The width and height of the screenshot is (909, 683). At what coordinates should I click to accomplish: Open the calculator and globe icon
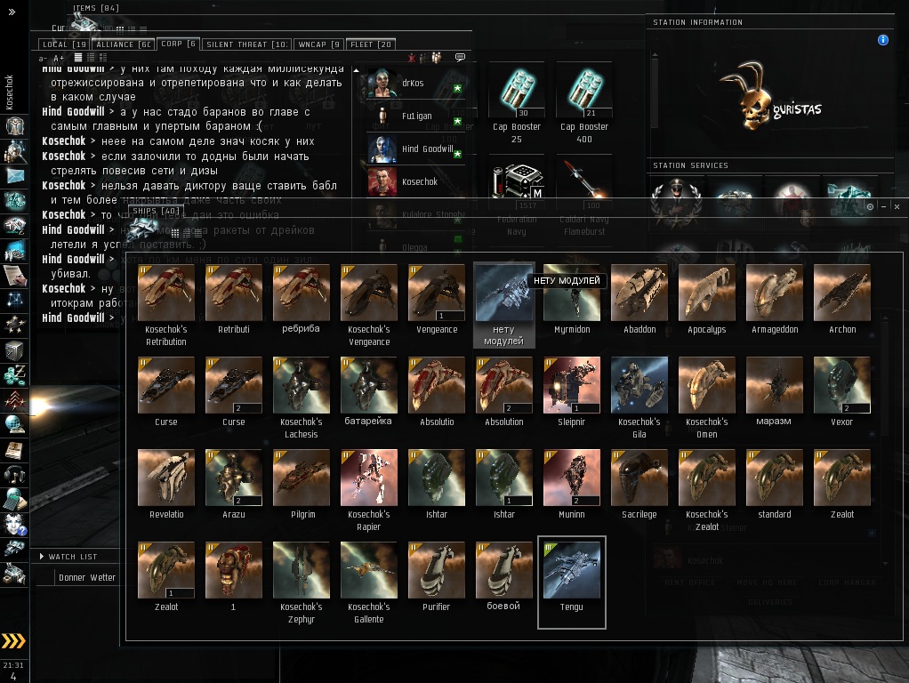click(x=14, y=500)
